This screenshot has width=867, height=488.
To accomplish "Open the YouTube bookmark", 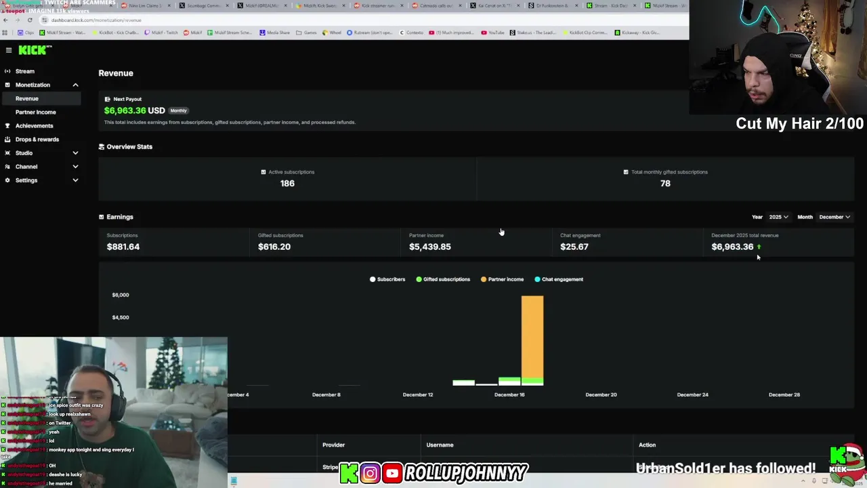I will tap(492, 33).
